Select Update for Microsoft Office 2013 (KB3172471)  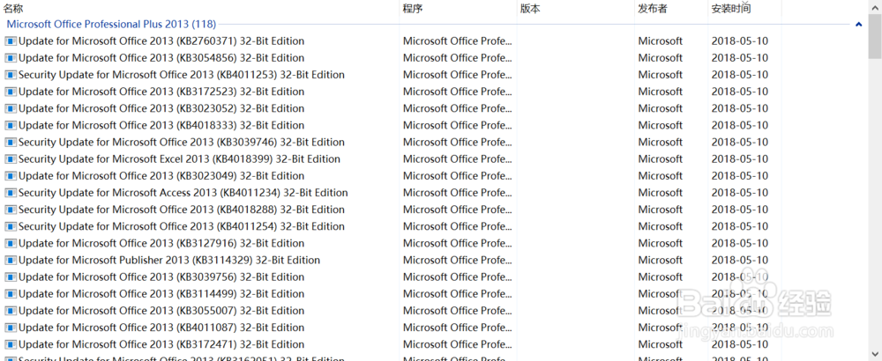(x=161, y=344)
